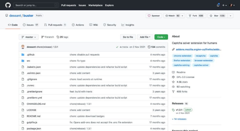Fork the repository
Viewport: 240px width, 131px height.
(196, 16)
